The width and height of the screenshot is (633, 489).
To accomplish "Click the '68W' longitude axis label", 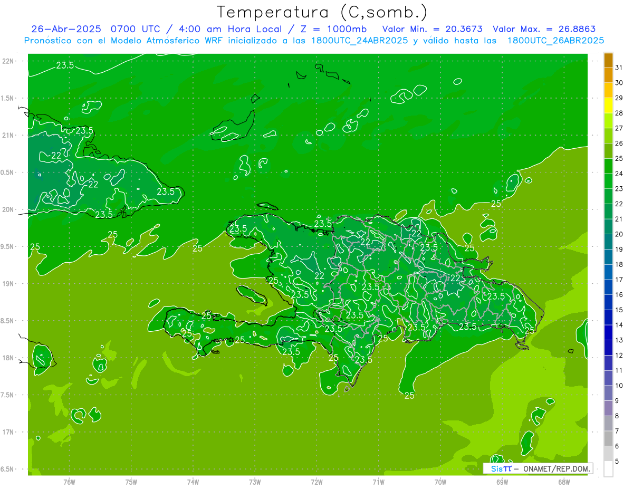I will coord(564,482).
